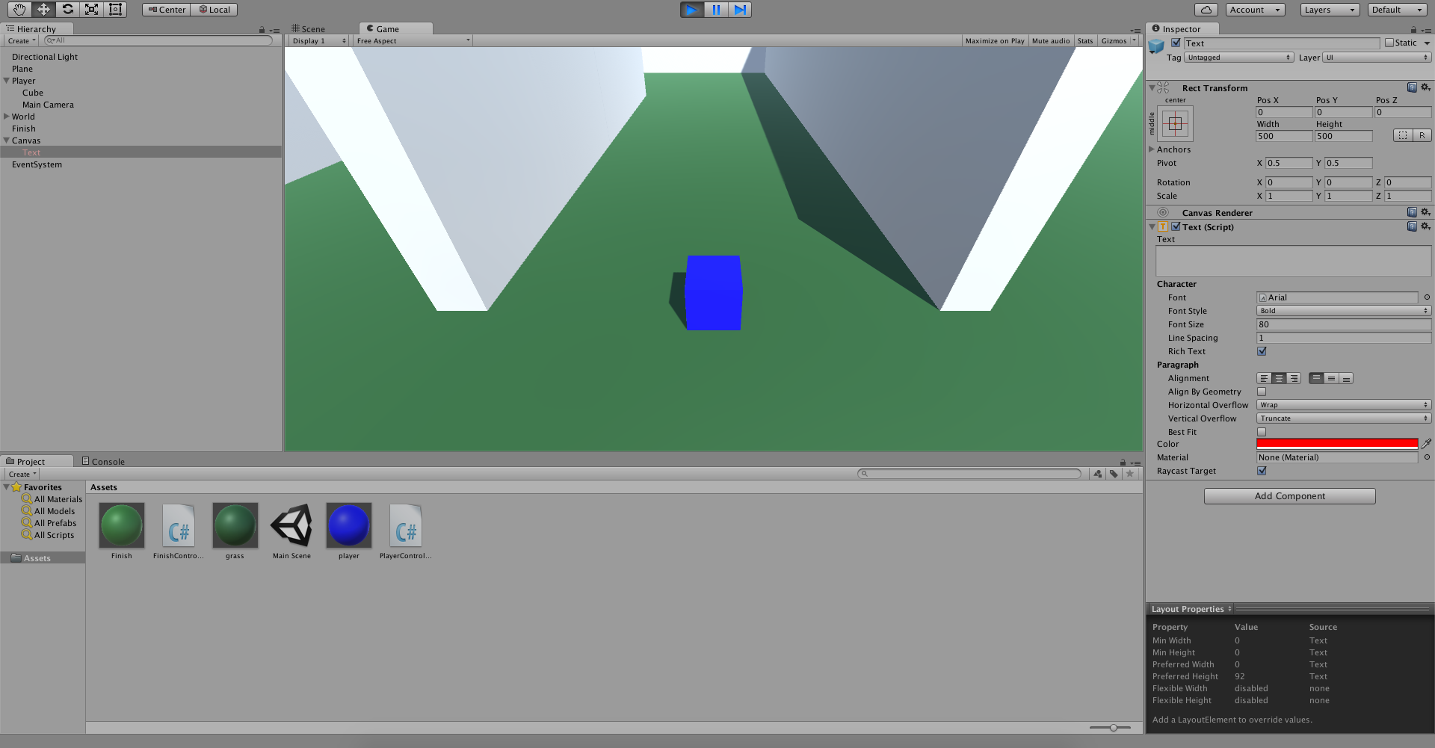The width and height of the screenshot is (1435, 748).
Task: Open the Rect Transform anchor presets
Action: pyautogui.click(x=1175, y=123)
